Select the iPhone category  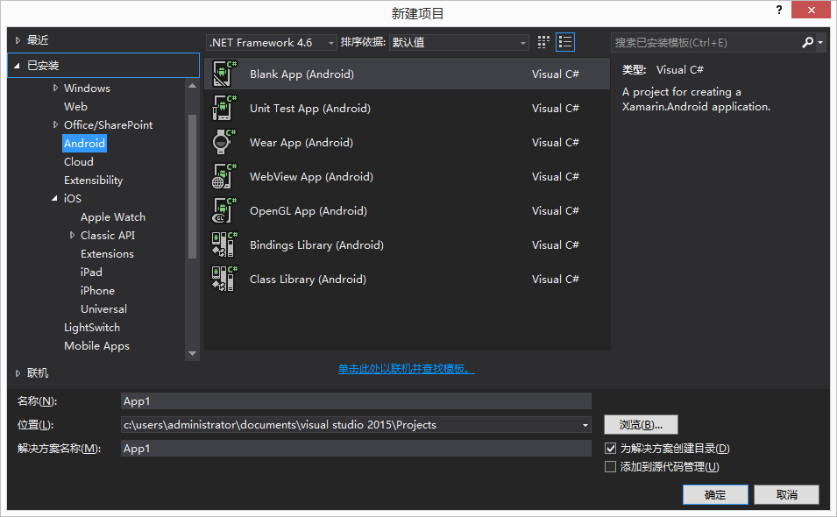pos(97,291)
